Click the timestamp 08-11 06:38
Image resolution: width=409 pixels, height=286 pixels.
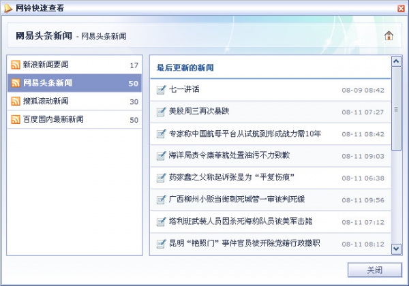click(x=363, y=178)
